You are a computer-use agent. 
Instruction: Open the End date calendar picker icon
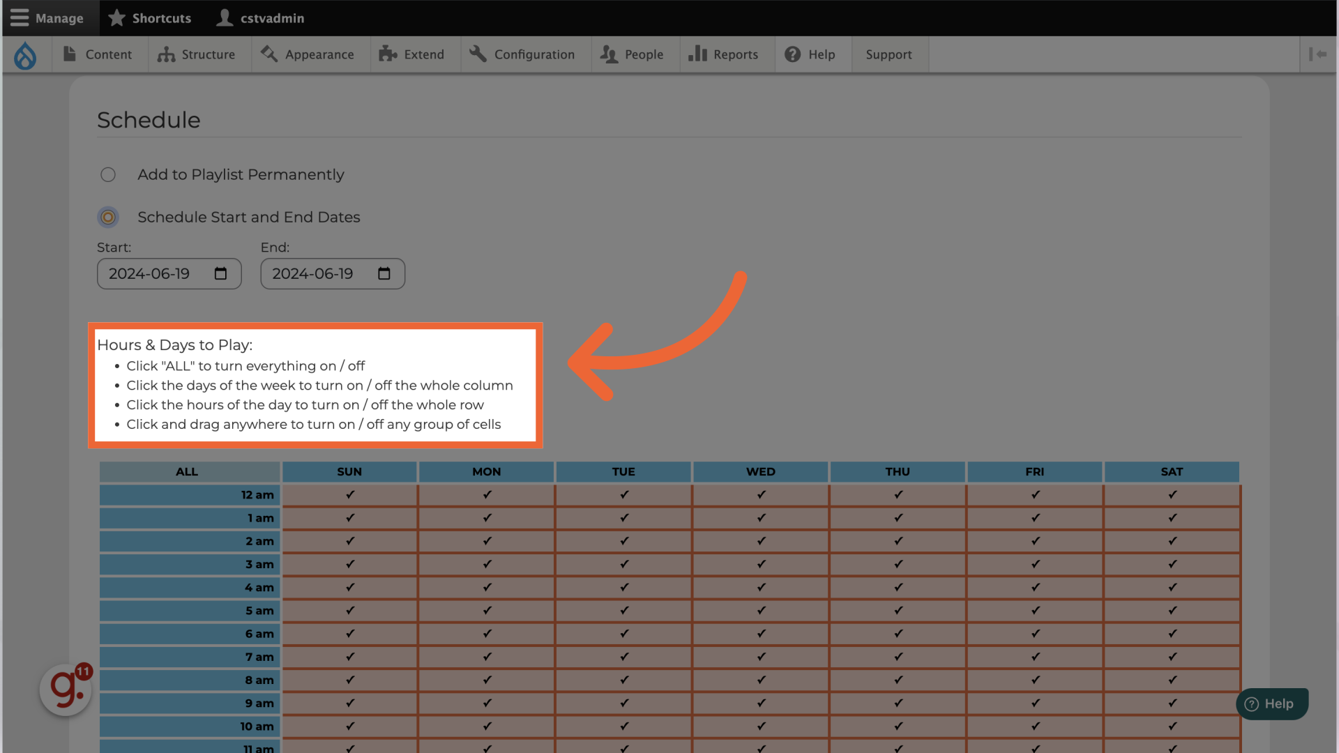click(x=384, y=273)
